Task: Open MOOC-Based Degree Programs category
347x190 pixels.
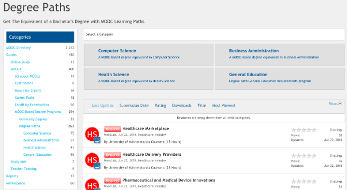Action: coord(38,112)
